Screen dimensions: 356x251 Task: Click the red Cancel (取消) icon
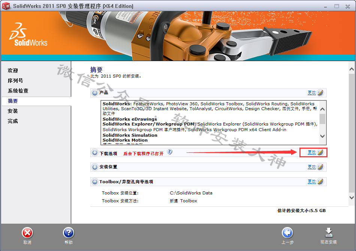click(x=27, y=233)
